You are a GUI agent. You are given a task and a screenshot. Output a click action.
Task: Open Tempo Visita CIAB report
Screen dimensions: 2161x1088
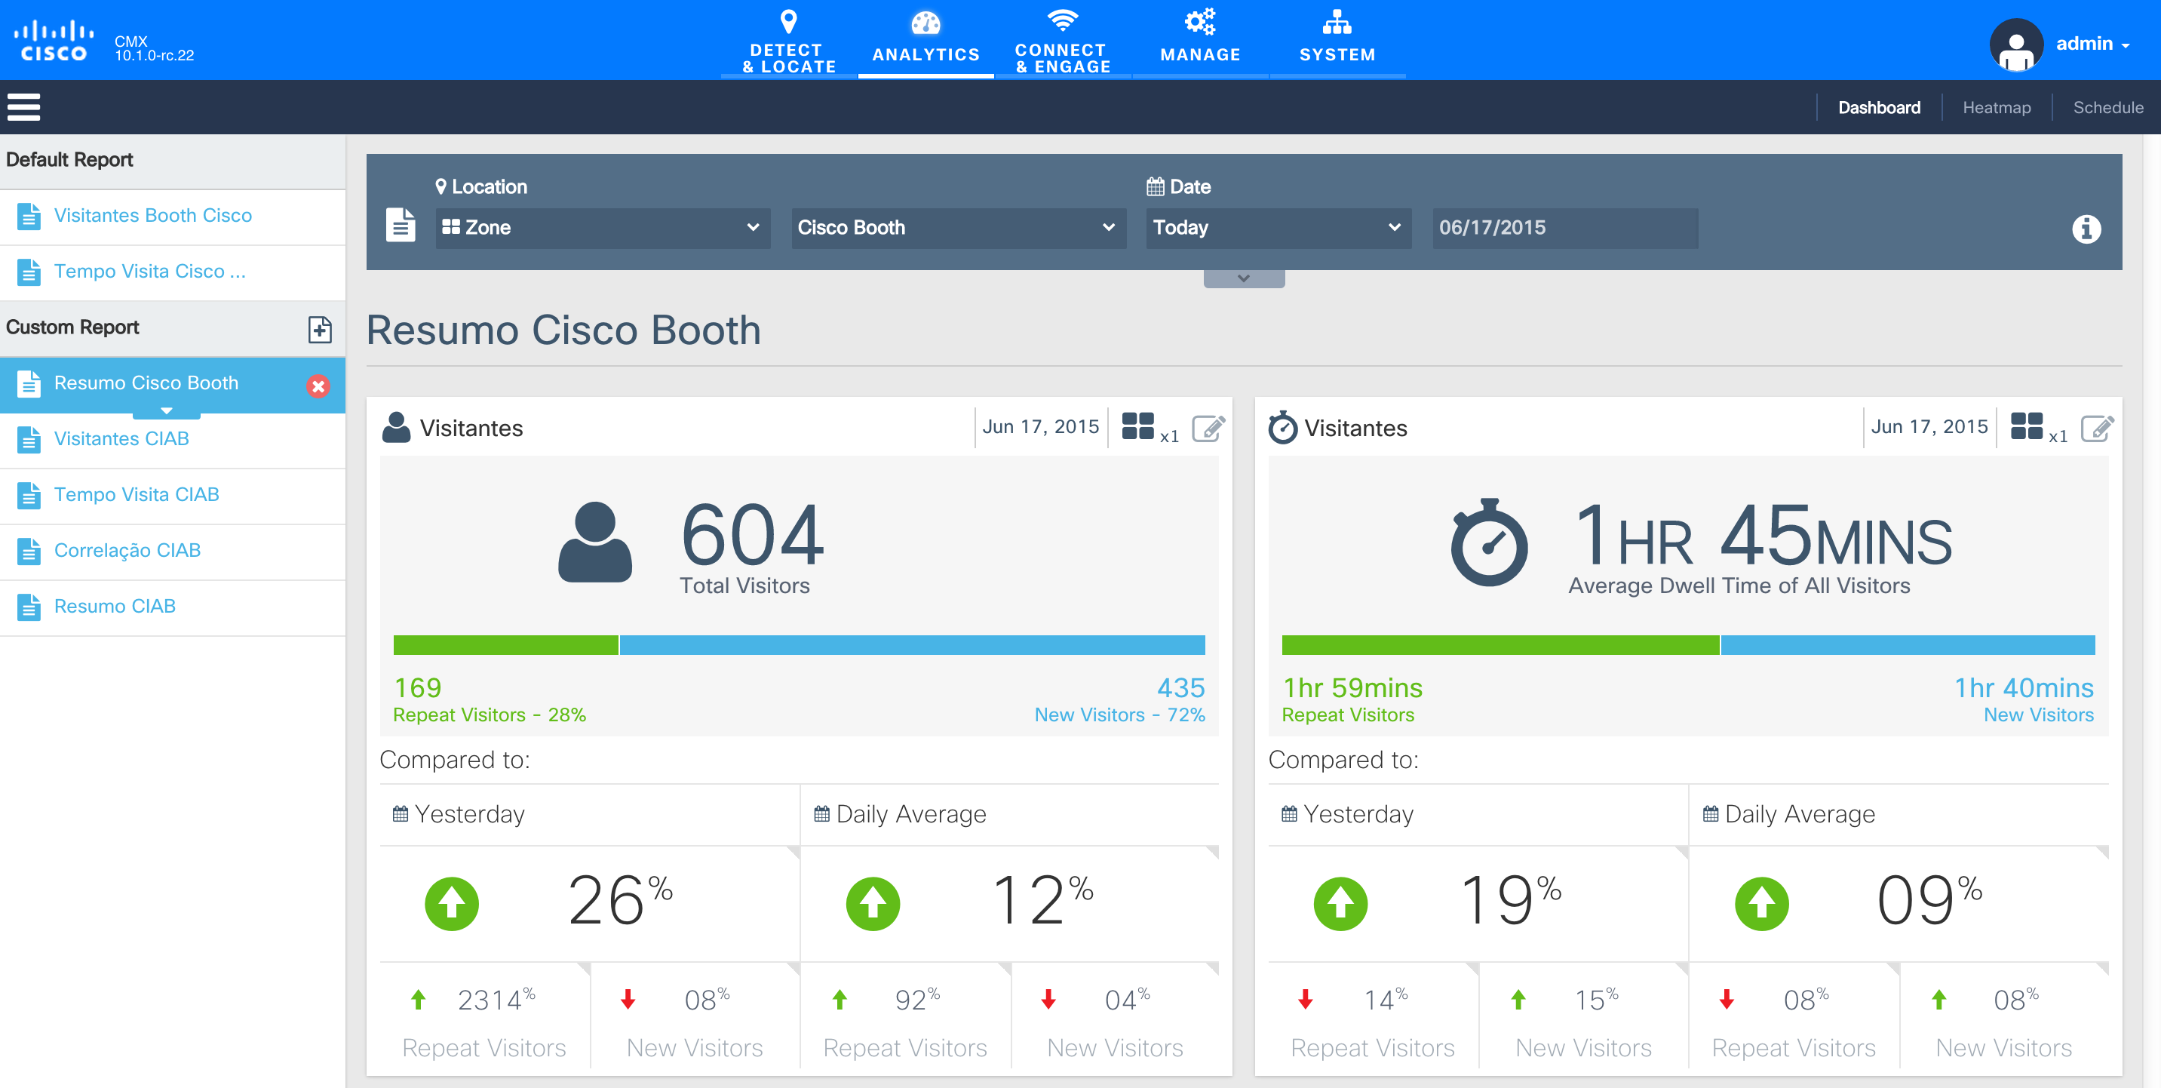coord(173,495)
